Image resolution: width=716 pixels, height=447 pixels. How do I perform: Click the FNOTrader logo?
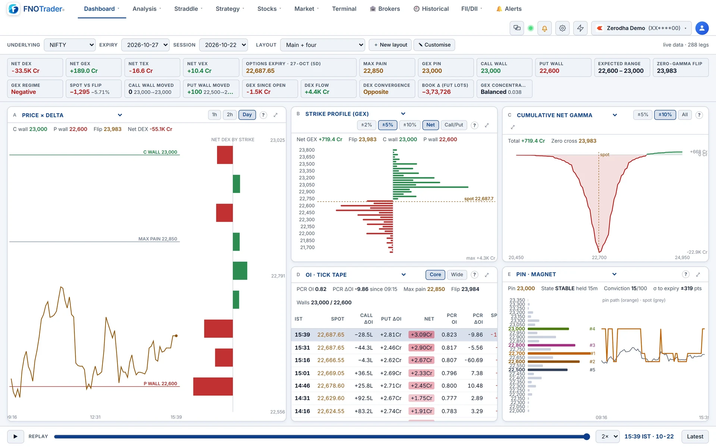[x=36, y=9]
